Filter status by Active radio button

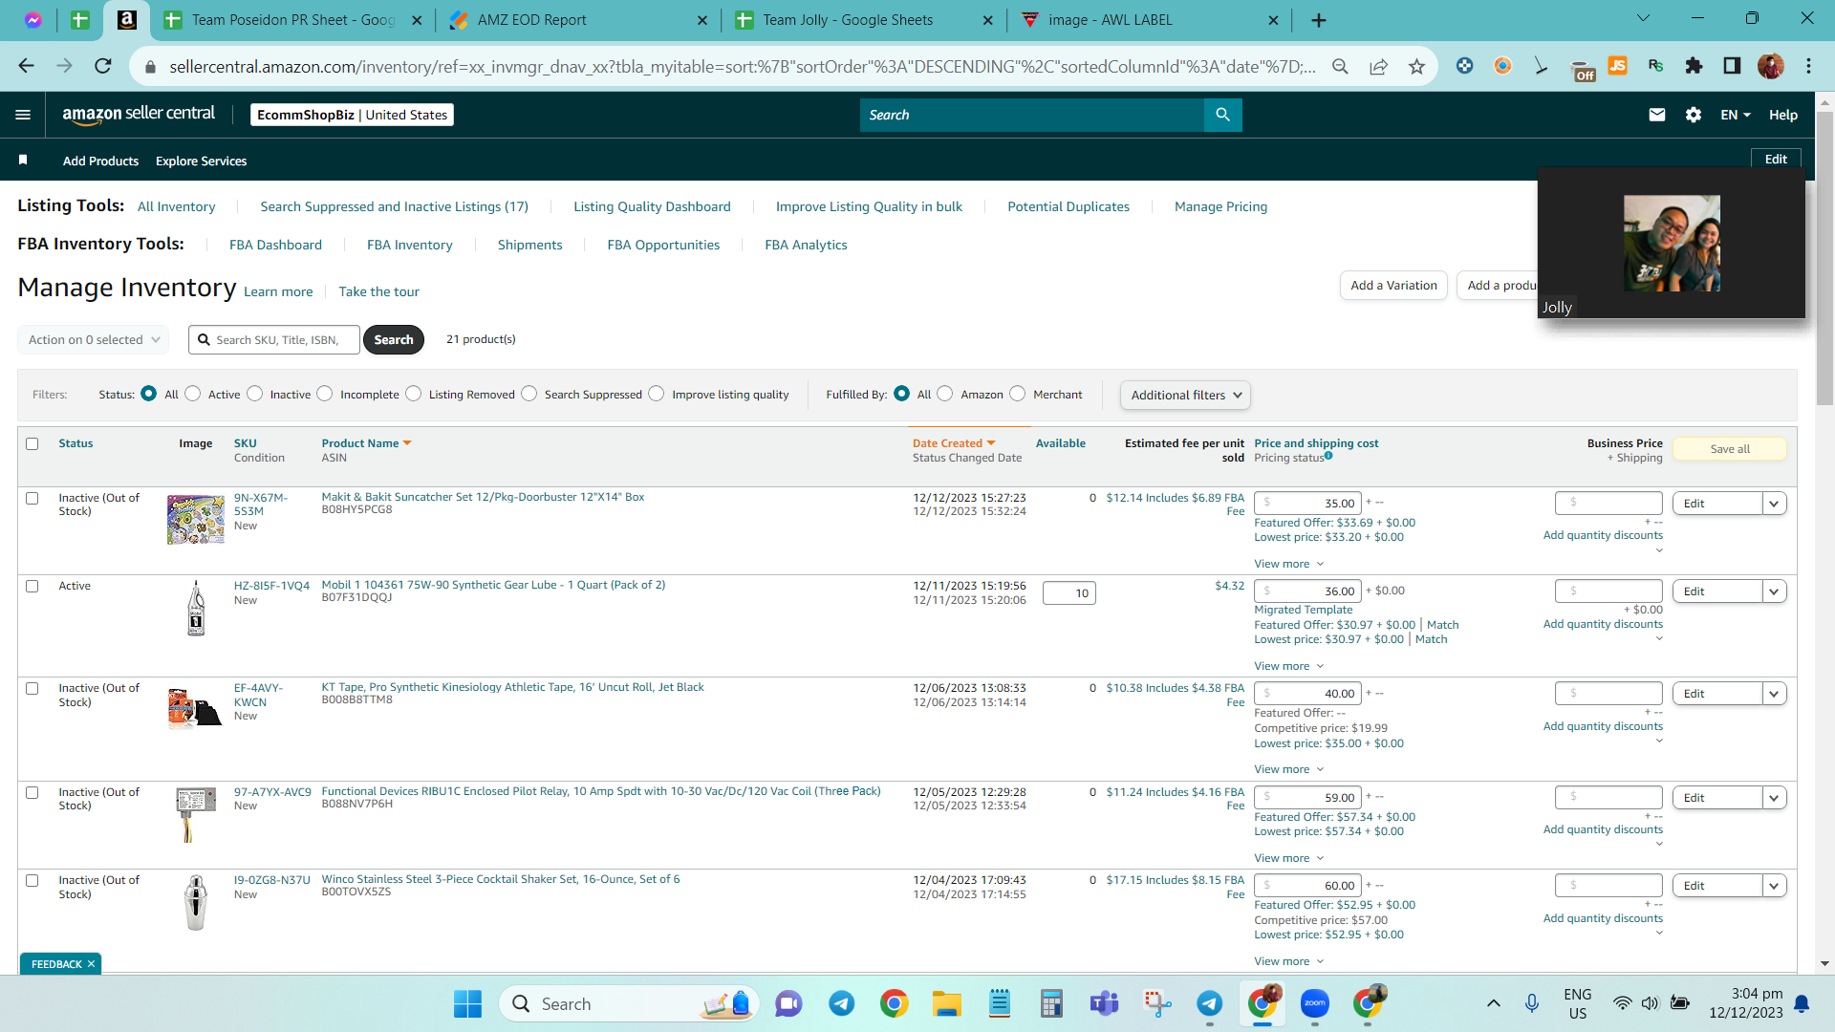click(193, 394)
